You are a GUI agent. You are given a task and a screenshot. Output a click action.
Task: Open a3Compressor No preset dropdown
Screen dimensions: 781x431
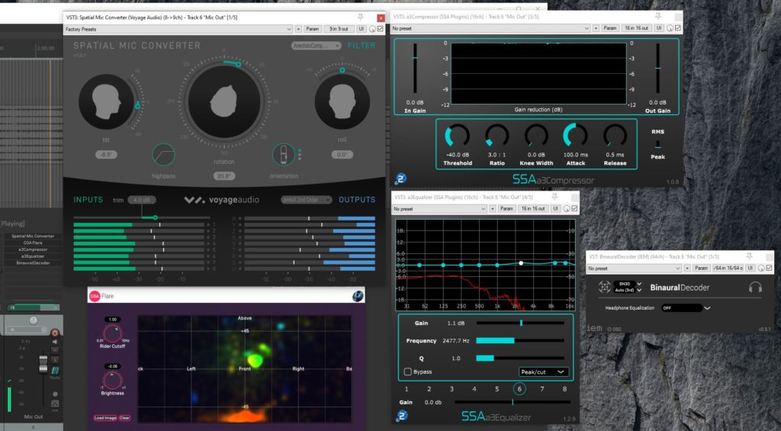490,28
